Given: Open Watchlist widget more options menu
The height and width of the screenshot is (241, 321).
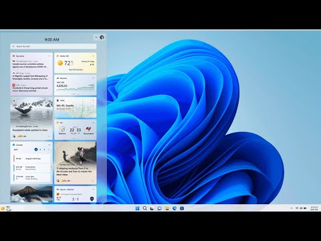Looking at the screenshot, I should coord(93,78).
